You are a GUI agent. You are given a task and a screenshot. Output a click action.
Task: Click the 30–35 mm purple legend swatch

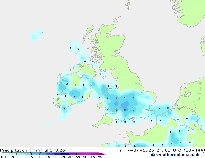(72, 154)
